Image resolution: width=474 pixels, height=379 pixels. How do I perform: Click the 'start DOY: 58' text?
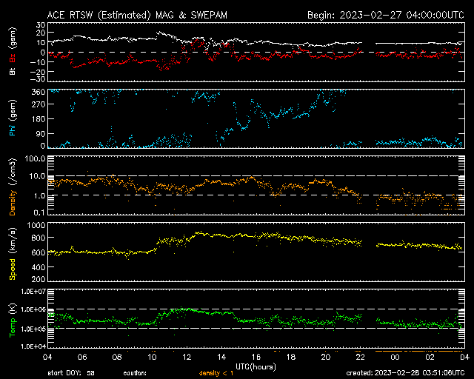pyautogui.click(x=71, y=373)
